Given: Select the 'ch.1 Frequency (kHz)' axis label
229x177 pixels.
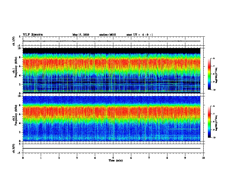Looking at the screenshot, I should pos(15,67).
